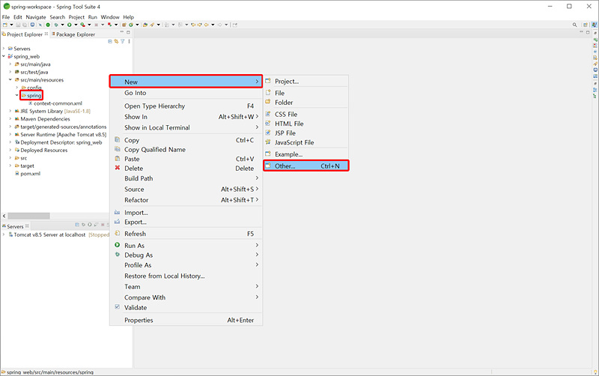The image size is (599, 376).
Task: Select HTML File in the New submenu
Action: (x=306, y=124)
